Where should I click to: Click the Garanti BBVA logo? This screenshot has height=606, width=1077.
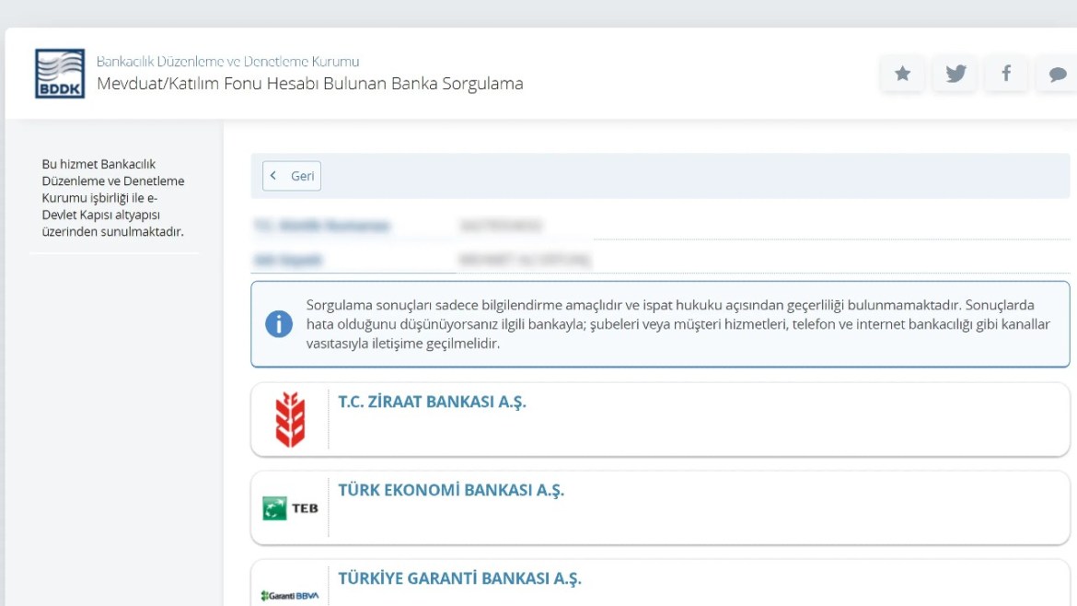point(290,595)
